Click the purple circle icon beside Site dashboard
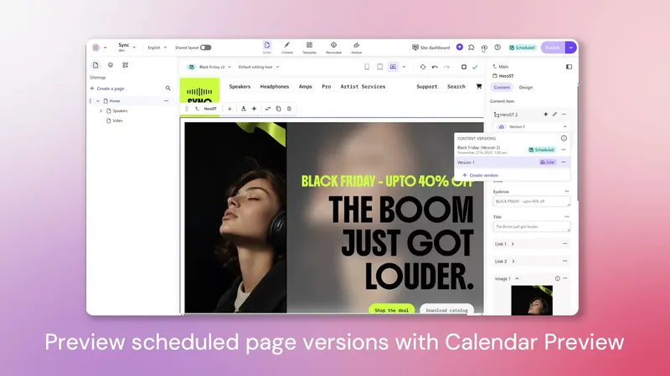 click(459, 47)
